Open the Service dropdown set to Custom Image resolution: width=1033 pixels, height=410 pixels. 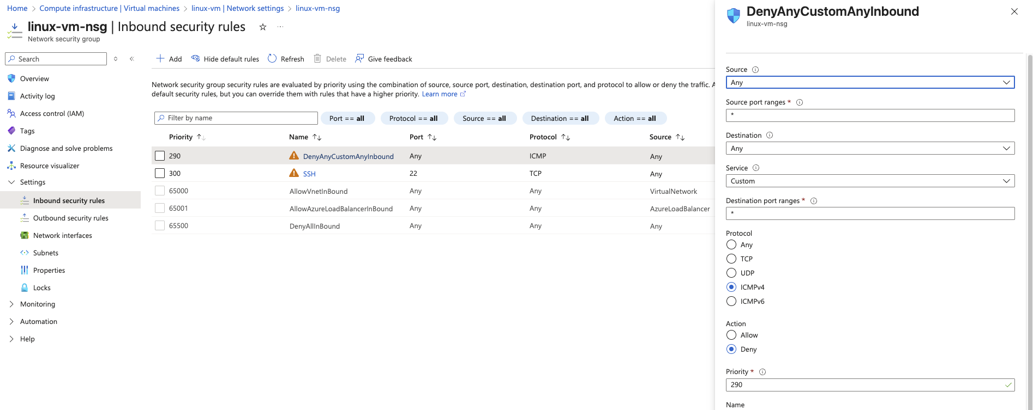[870, 181]
